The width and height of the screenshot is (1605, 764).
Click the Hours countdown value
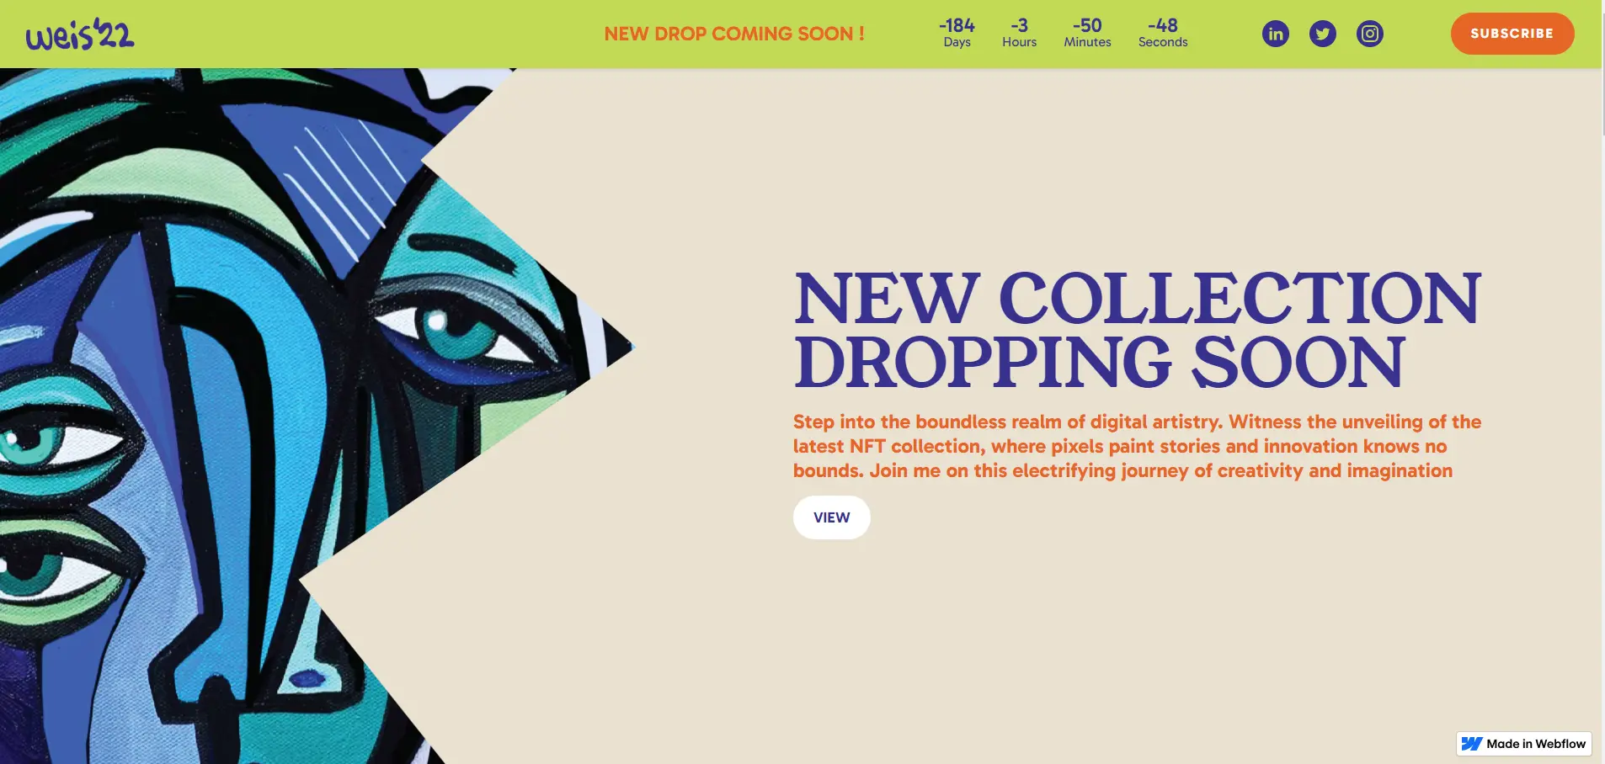1019,25
